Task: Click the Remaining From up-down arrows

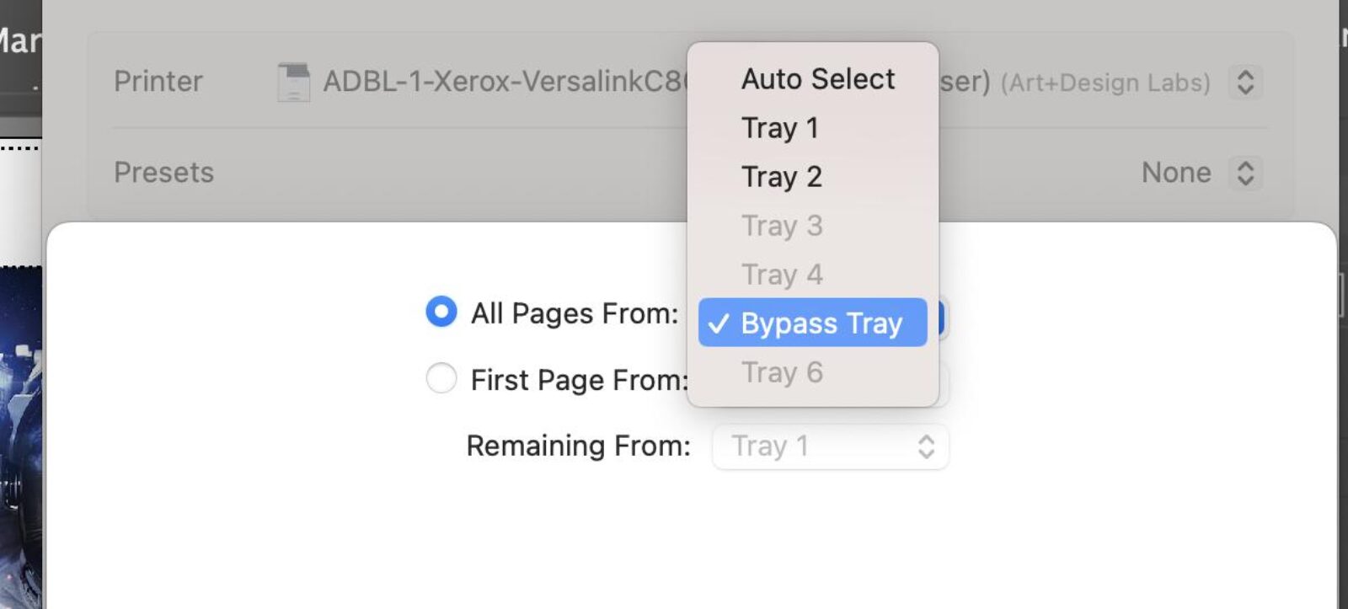Action: tap(926, 446)
